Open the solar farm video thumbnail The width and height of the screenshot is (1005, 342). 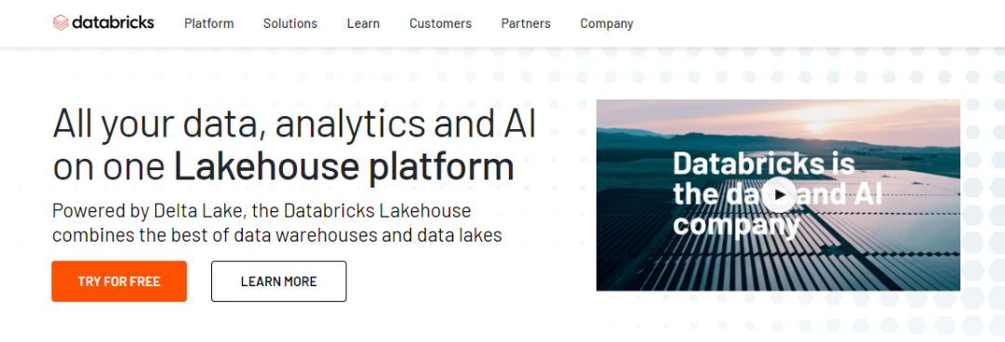778,194
